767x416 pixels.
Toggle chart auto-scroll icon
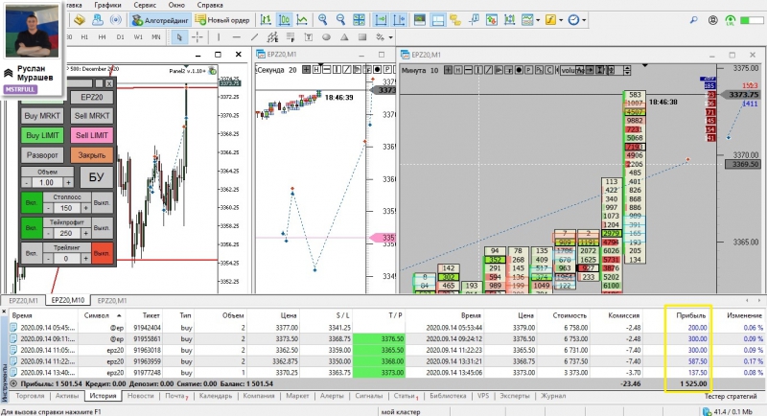[x=381, y=20]
